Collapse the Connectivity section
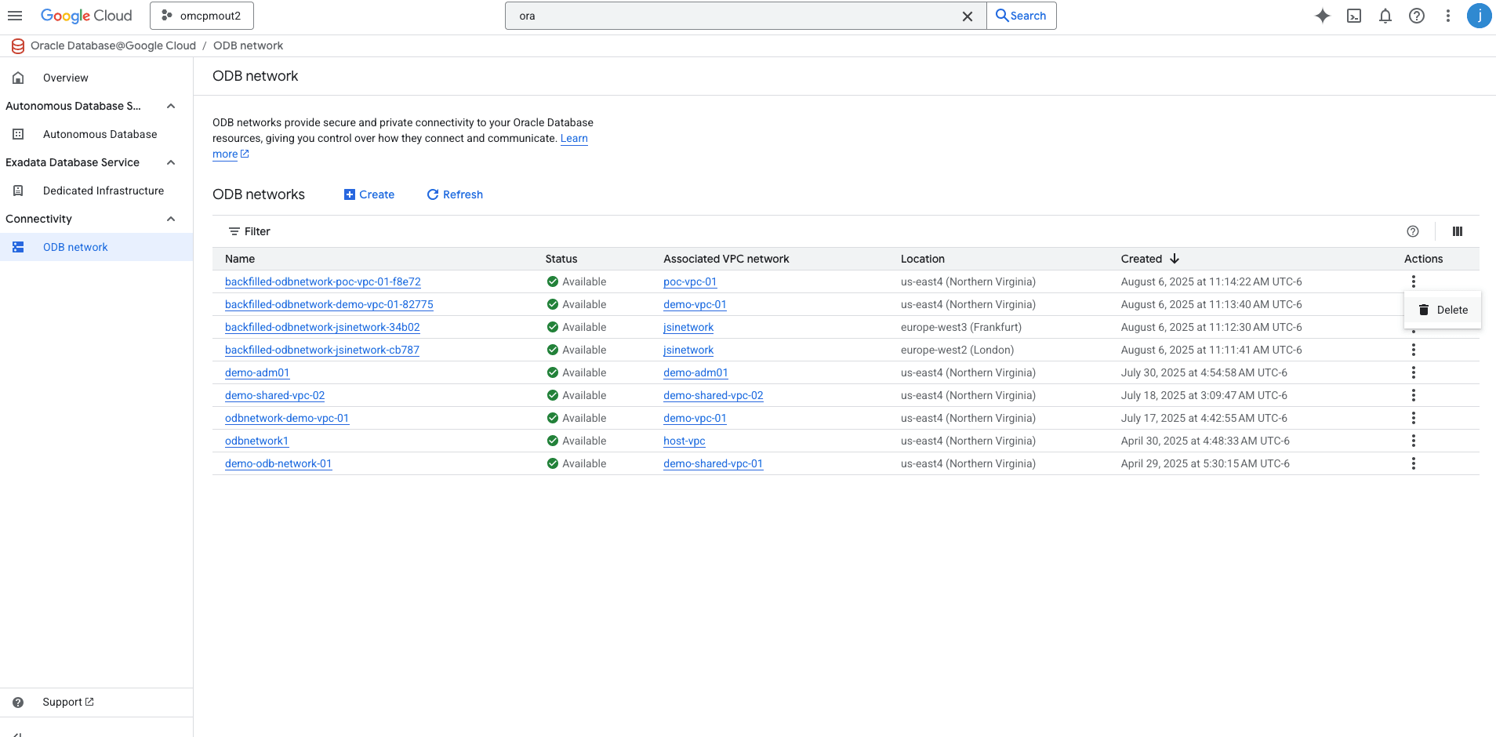The height and width of the screenshot is (737, 1496). (x=171, y=219)
